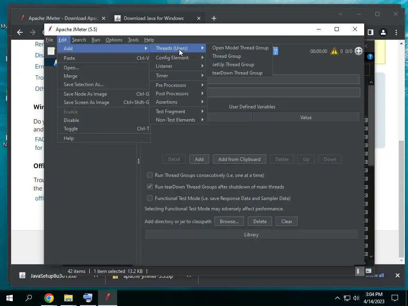The image size is (408, 306).
Task: Click Add under User Defined Variables
Action: tap(199, 159)
